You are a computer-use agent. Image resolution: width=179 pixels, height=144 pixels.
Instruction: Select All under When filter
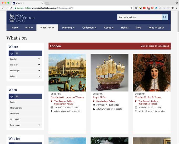tap(25, 96)
